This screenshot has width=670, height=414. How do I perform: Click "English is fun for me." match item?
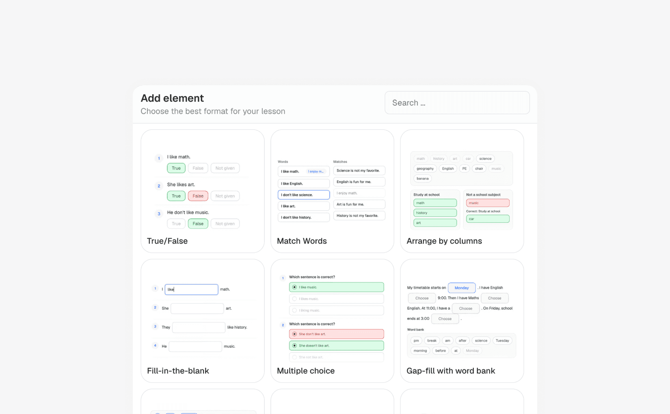(359, 182)
